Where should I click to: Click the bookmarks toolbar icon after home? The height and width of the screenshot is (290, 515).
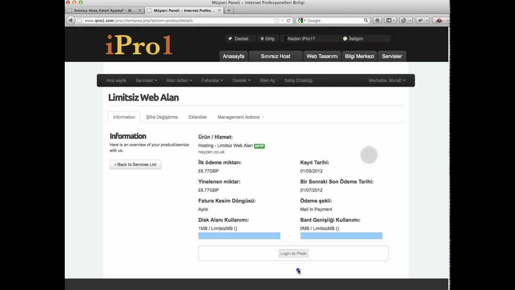(x=390, y=21)
